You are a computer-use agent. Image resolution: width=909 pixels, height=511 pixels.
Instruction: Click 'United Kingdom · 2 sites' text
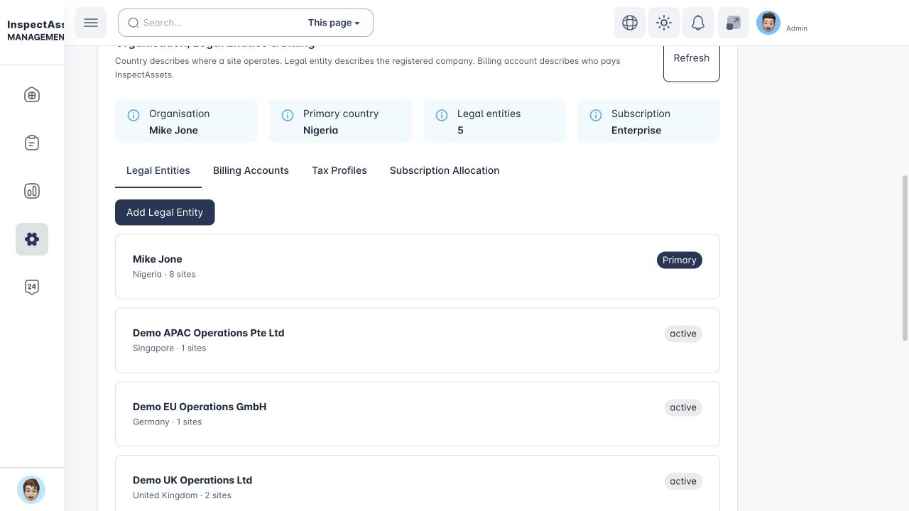pyautogui.click(x=182, y=495)
